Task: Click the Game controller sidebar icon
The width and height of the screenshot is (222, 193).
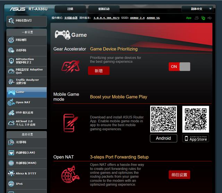Action: (x=11, y=93)
